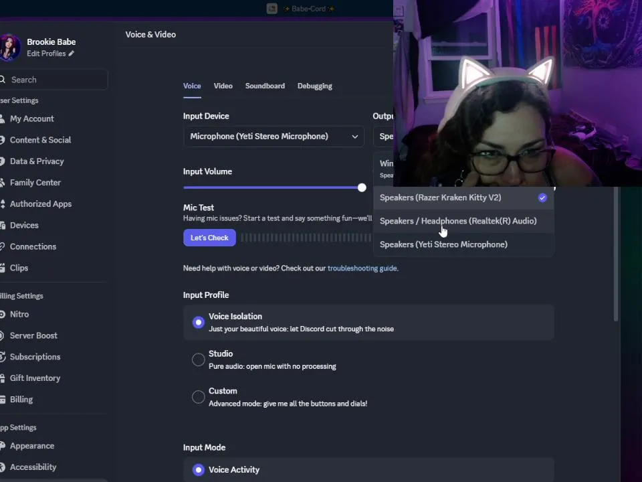The height and width of the screenshot is (482, 642).
Task: Click the settings Search field
Action: [54, 80]
